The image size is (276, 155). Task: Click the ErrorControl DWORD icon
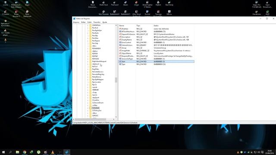click(x=120, y=43)
